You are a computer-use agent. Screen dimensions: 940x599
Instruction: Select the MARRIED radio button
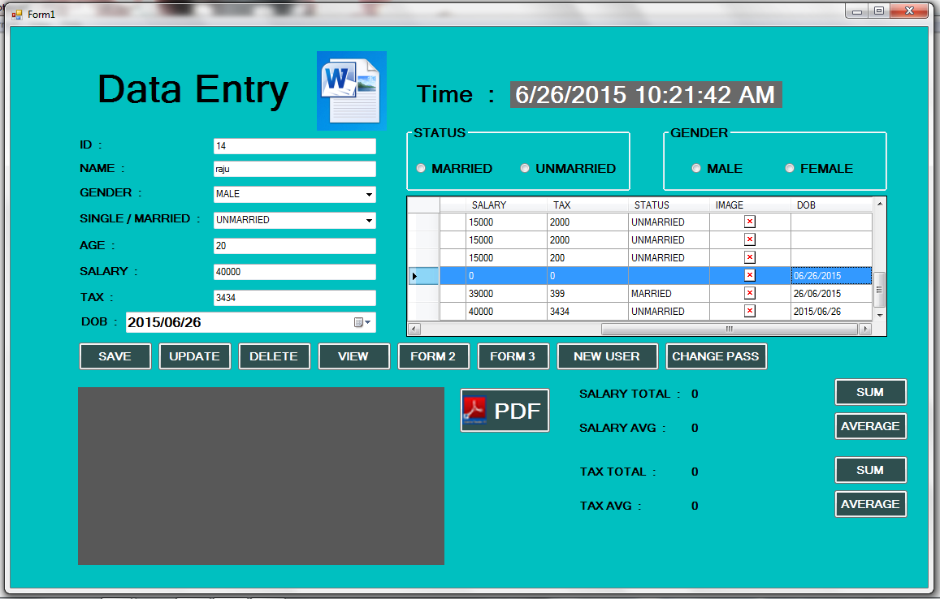coord(421,168)
